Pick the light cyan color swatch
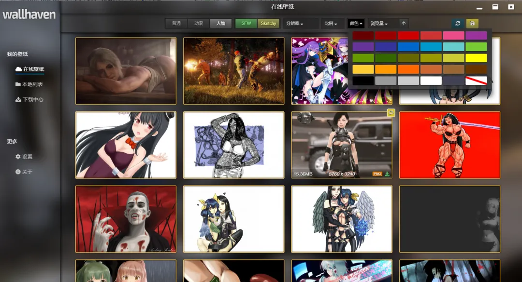The height and width of the screenshot is (282, 522). (x=453, y=47)
